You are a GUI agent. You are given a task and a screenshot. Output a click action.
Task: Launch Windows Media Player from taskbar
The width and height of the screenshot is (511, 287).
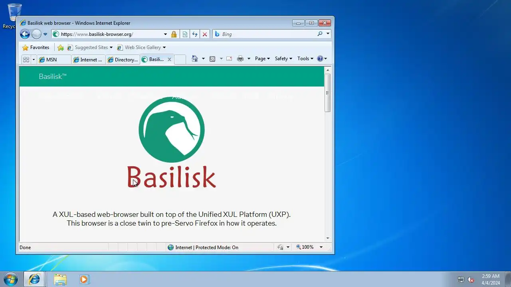coord(84,279)
